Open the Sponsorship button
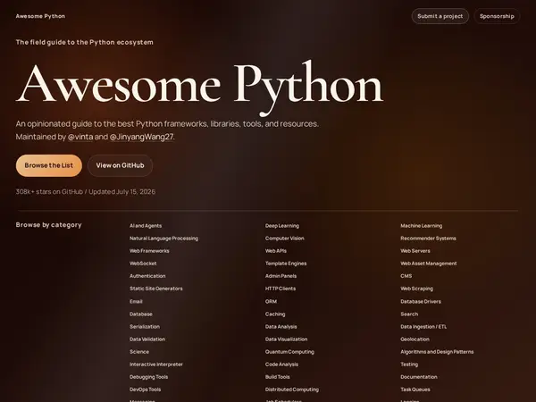Screen dimensions: 536x402 point(497,16)
